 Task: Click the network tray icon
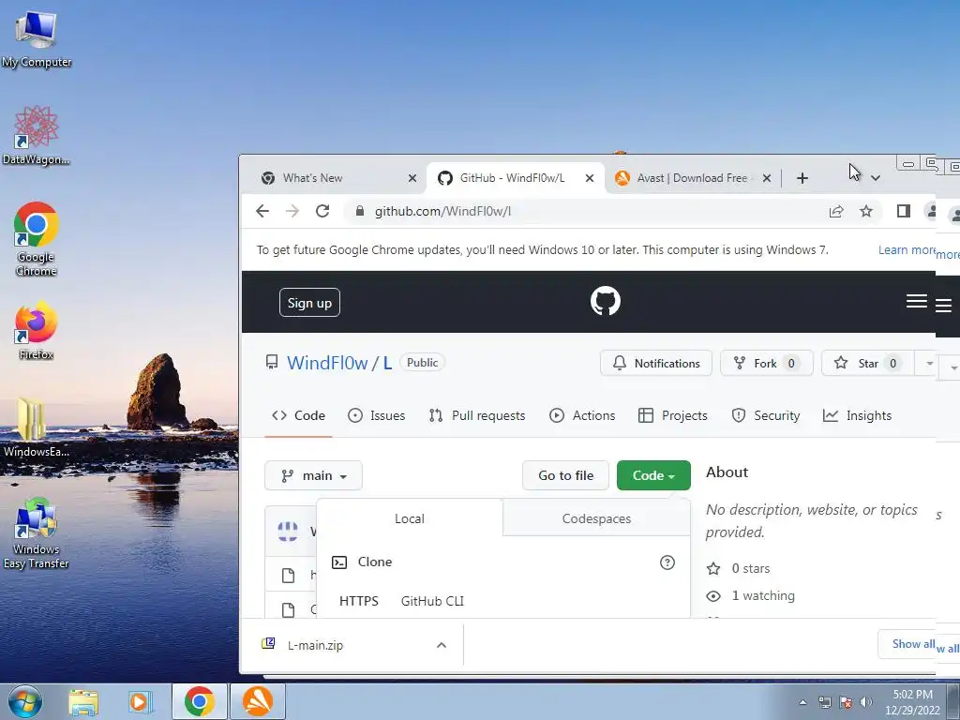(x=825, y=702)
